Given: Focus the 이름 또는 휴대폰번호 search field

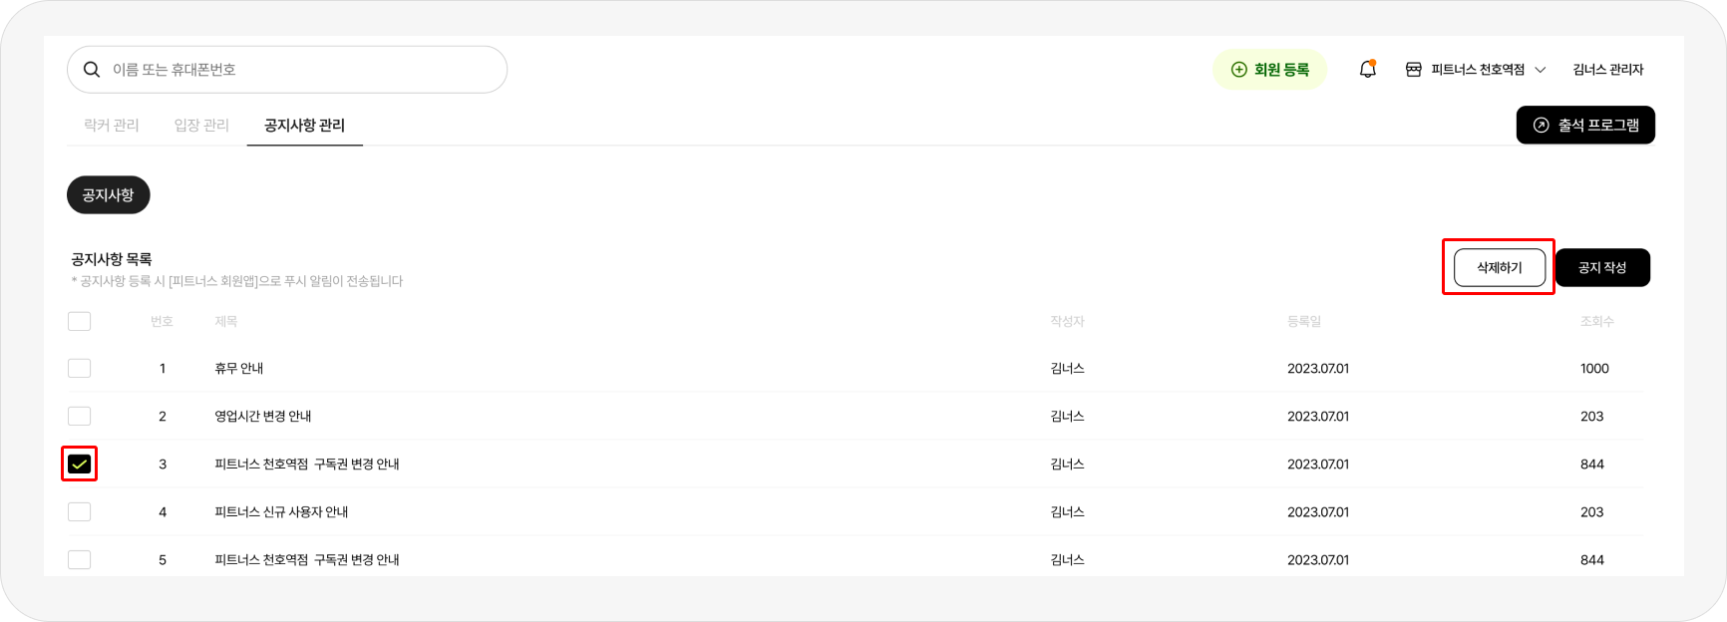Looking at the screenshot, I should coord(287,70).
